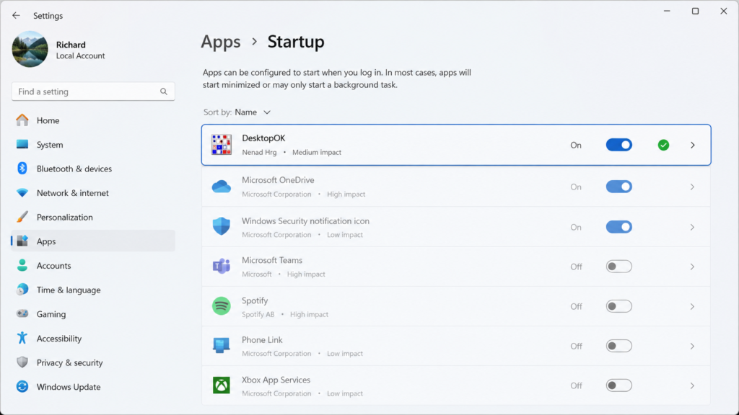Click the Microsoft OneDrive cloud icon
The image size is (739, 415).
[222, 187]
